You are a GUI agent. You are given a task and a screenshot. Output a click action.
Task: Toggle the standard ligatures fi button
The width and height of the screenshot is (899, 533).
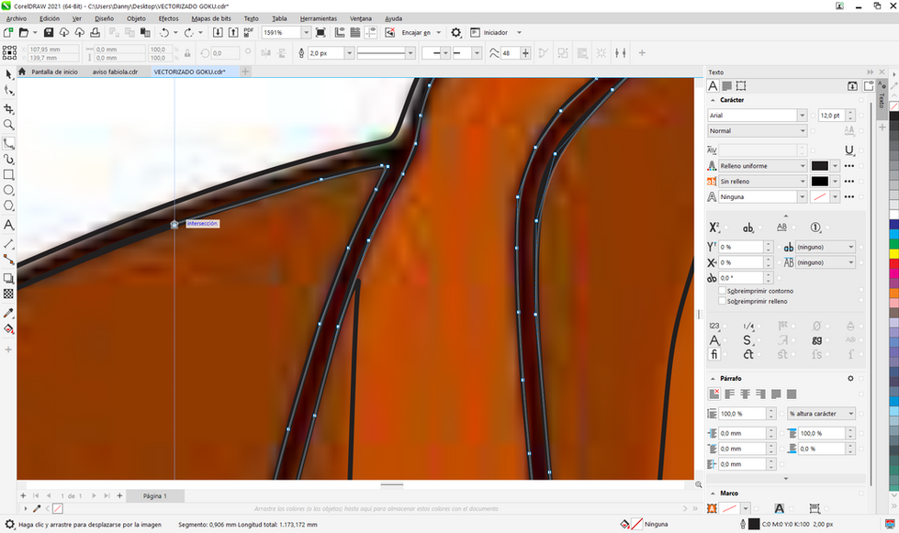coord(714,354)
